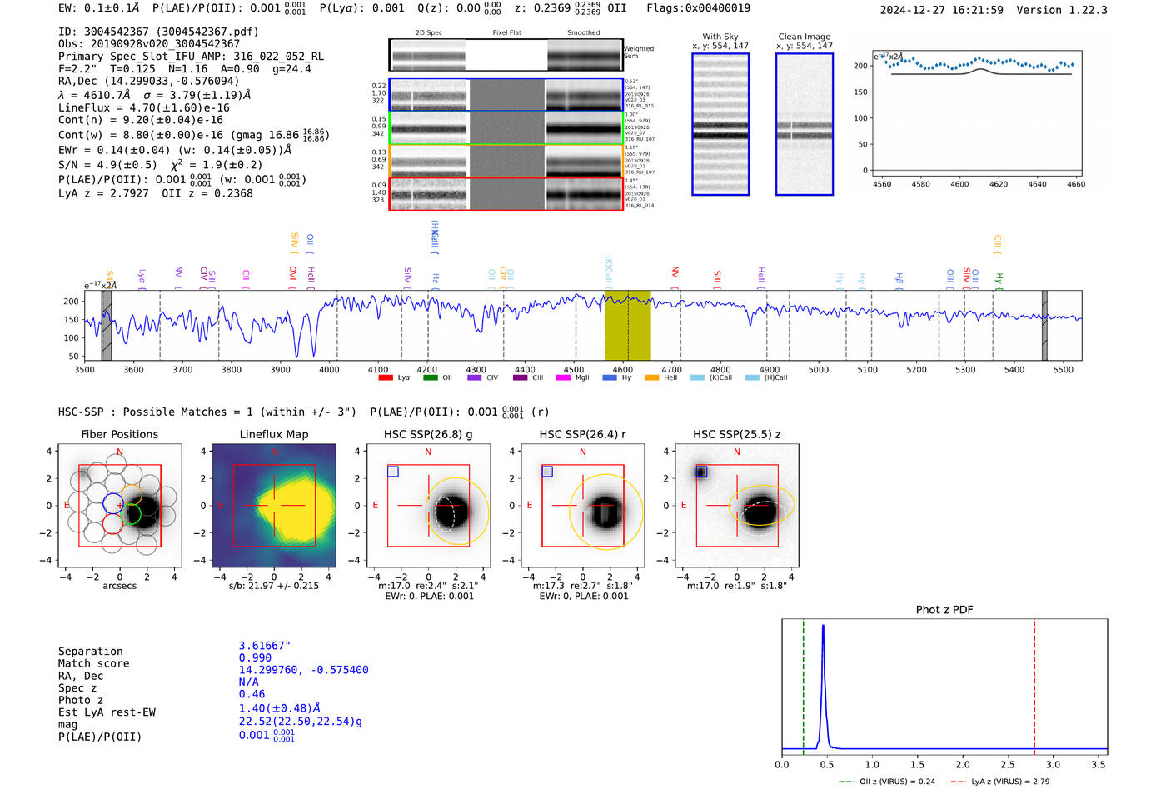Screen dimensions: 1166x794
Task: Select the Photo z value 0.46
Action: click(x=252, y=694)
